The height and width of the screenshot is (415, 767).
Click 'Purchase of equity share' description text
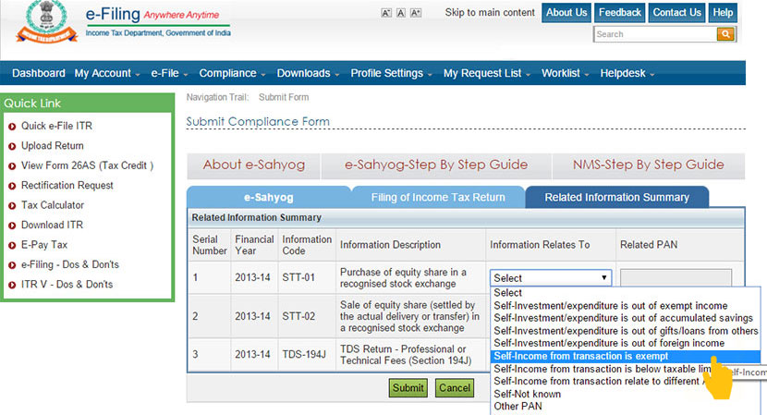click(x=403, y=278)
